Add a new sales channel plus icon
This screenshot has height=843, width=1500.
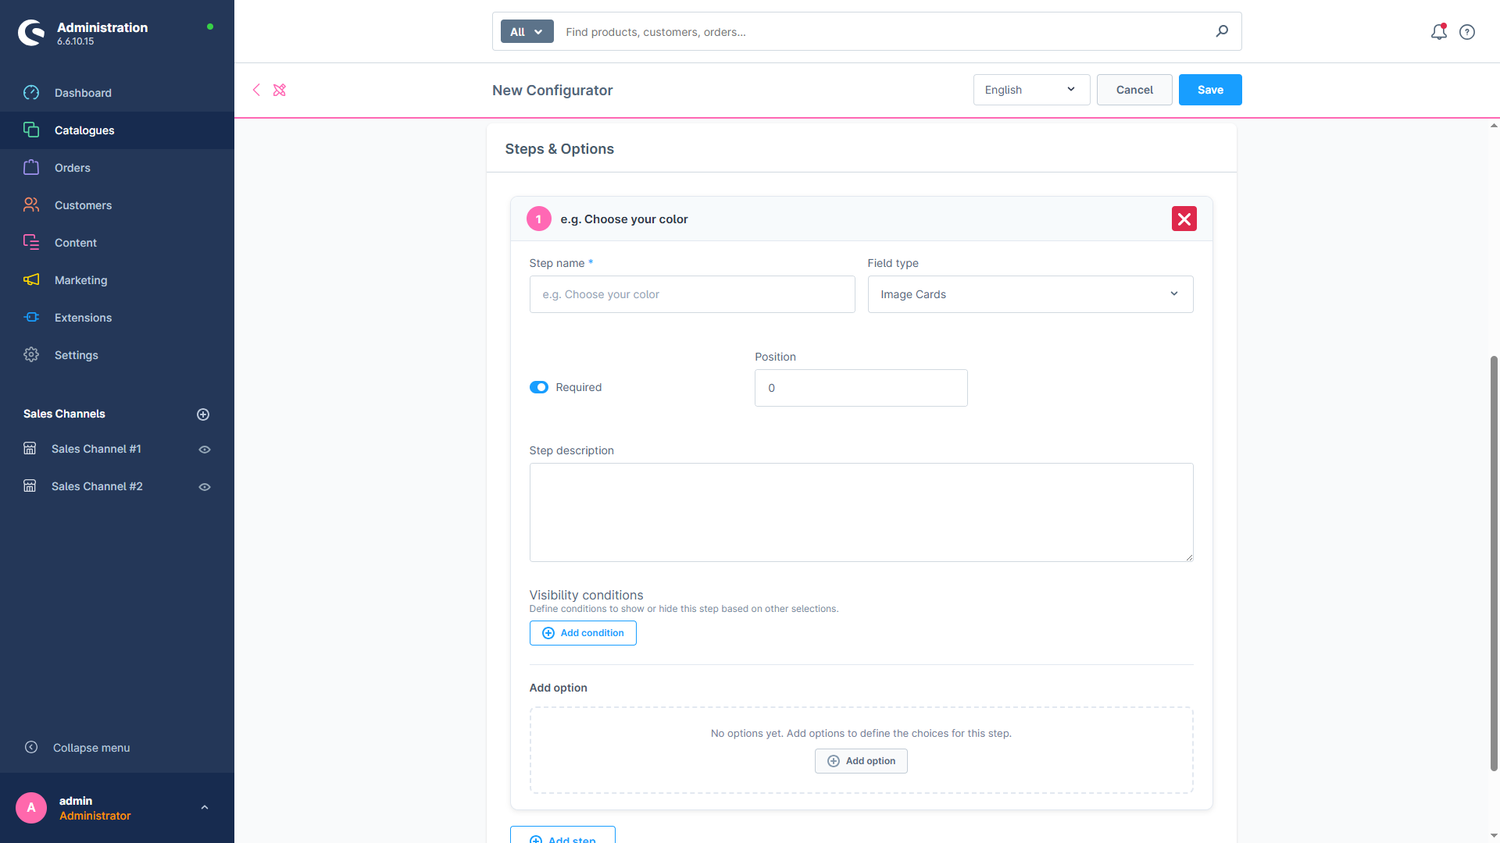click(203, 414)
